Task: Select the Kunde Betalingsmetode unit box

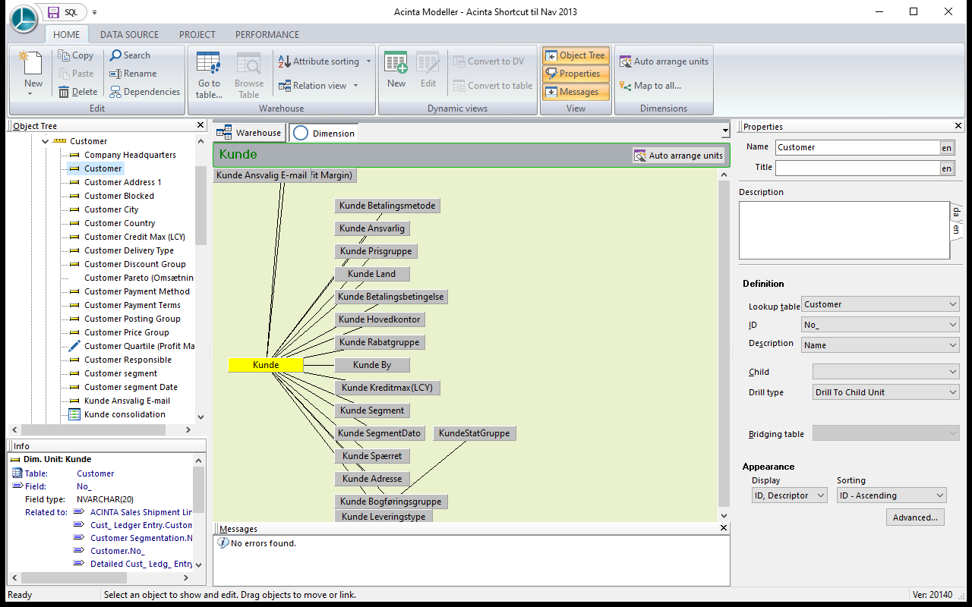Action: [387, 206]
